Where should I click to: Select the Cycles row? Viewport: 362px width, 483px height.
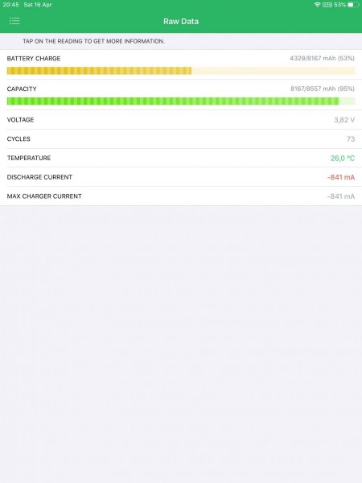[181, 139]
